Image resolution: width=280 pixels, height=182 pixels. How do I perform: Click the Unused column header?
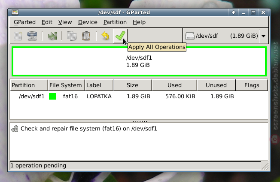coord(216,85)
